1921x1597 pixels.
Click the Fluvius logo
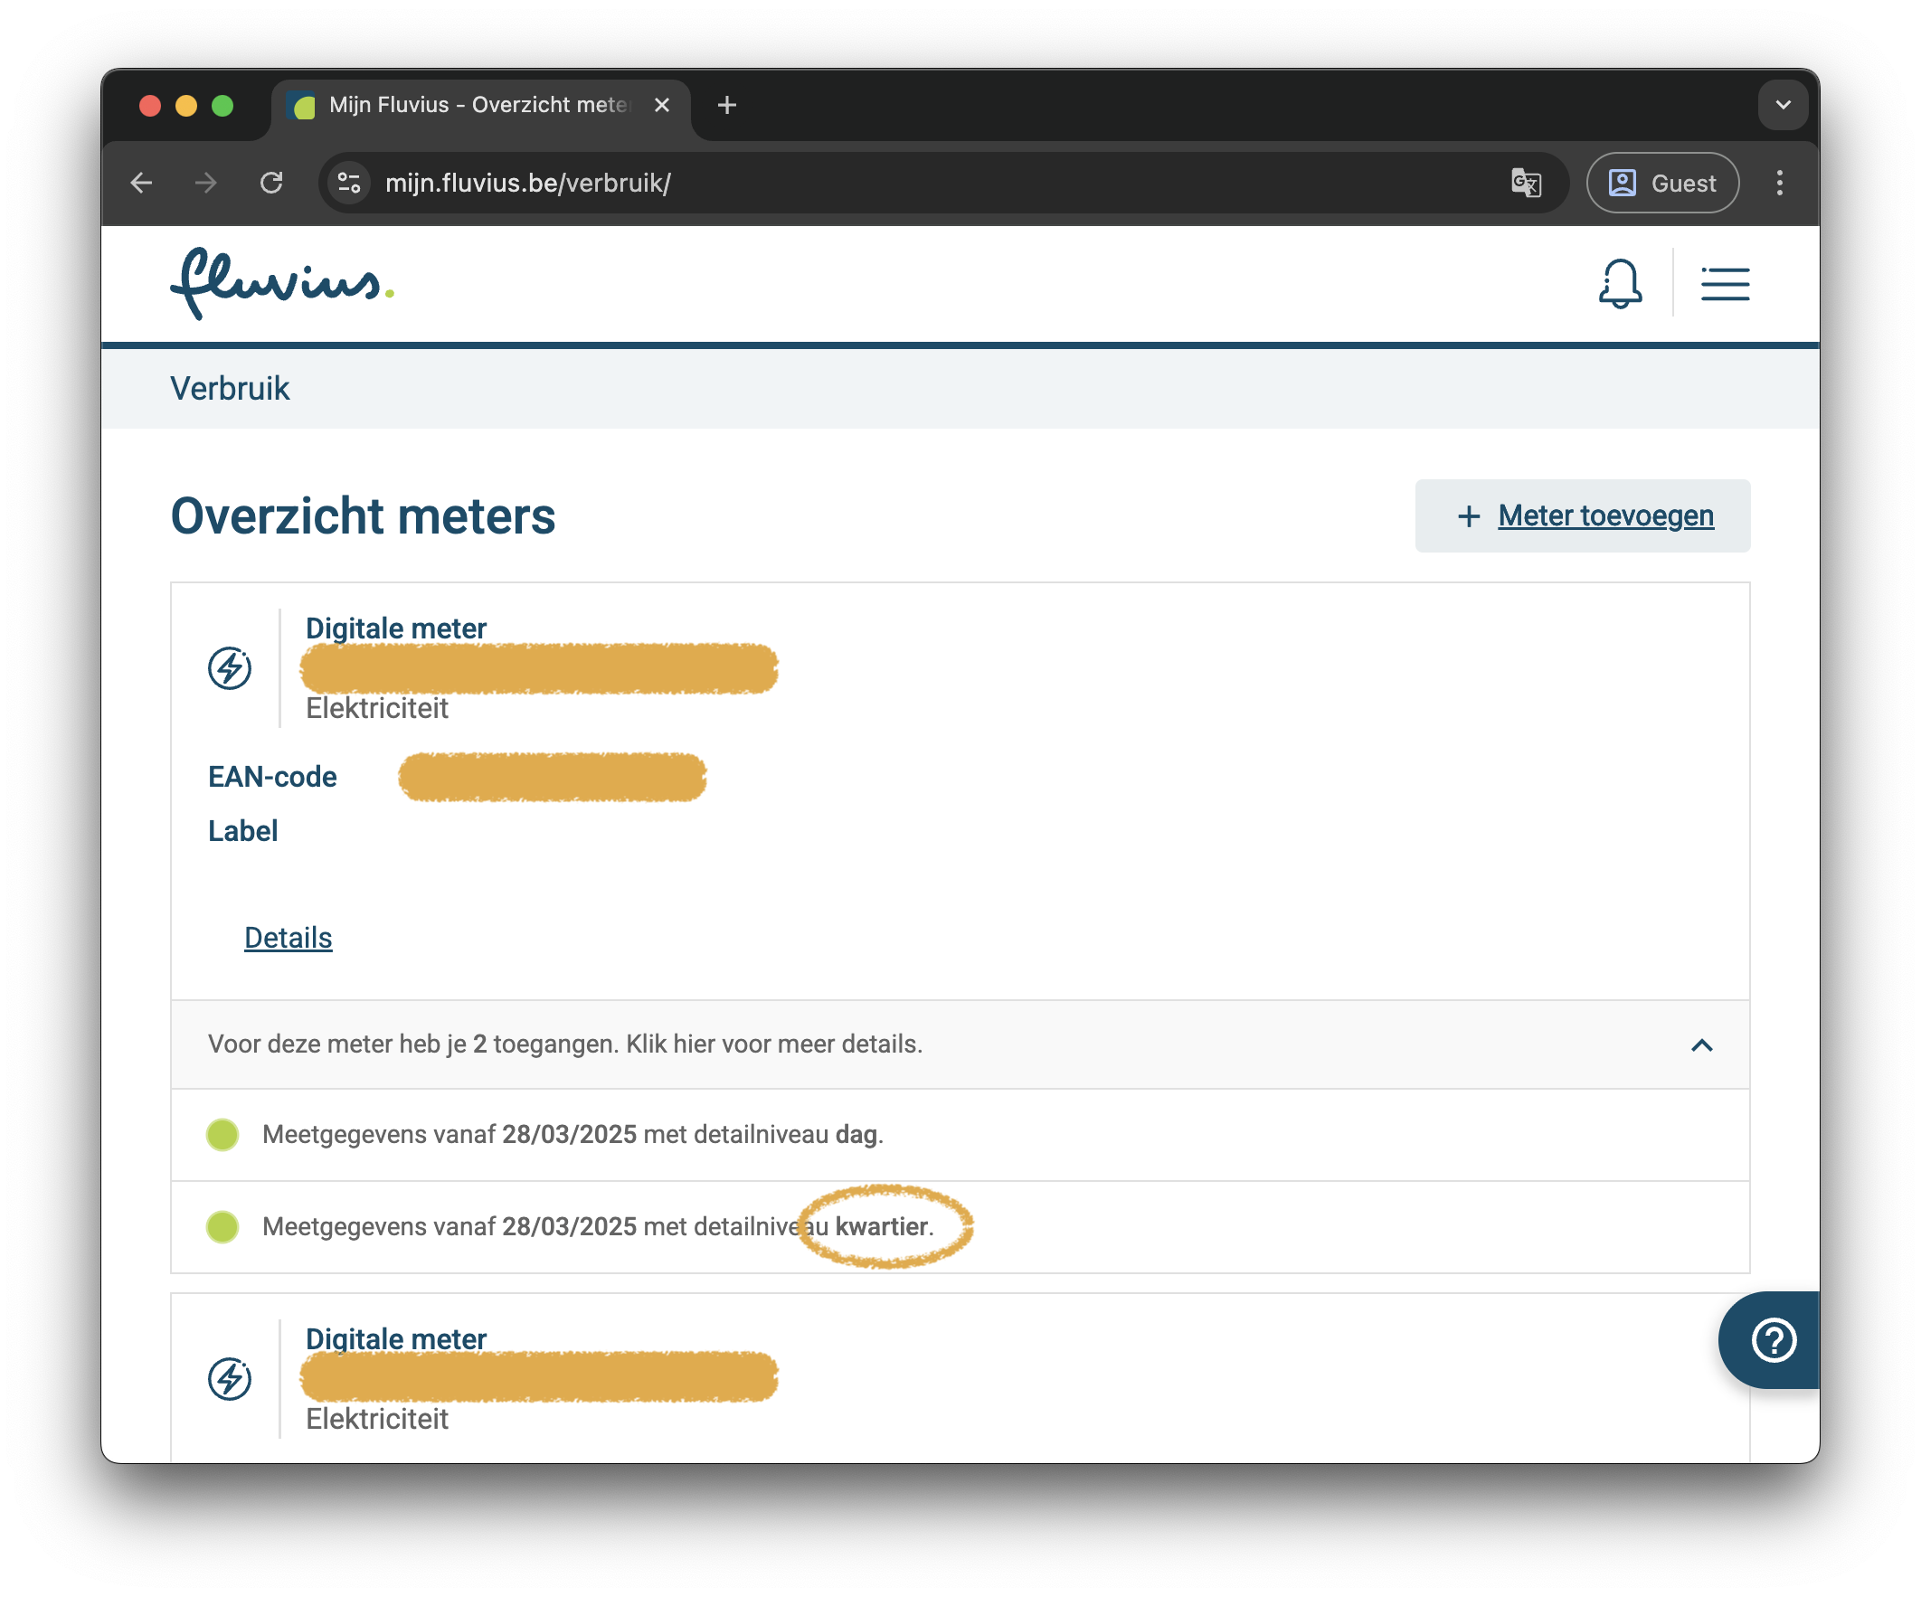282,284
